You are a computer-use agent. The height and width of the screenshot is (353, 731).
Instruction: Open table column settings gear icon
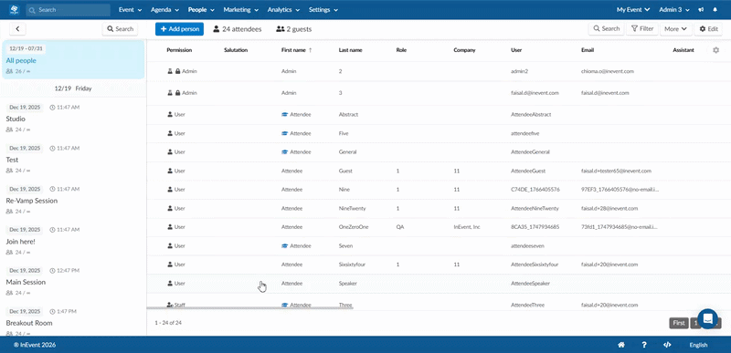[716, 50]
